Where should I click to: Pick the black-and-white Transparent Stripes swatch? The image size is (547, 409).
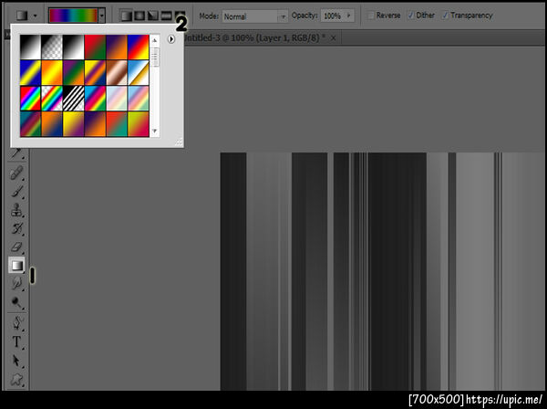(73, 99)
